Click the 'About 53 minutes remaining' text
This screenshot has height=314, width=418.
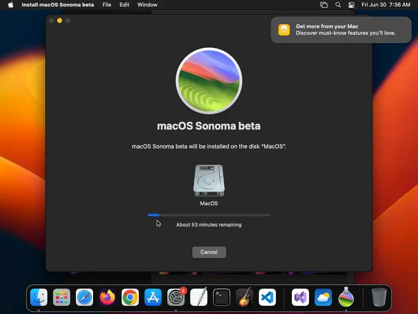(209, 225)
